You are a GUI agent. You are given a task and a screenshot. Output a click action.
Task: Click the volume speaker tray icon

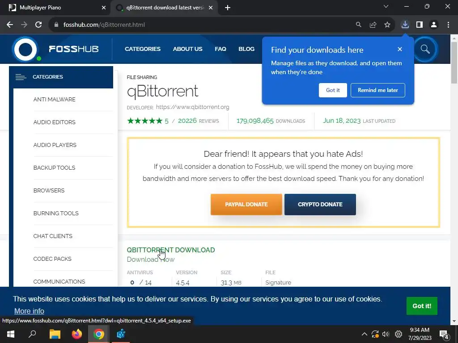[x=386, y=334]
